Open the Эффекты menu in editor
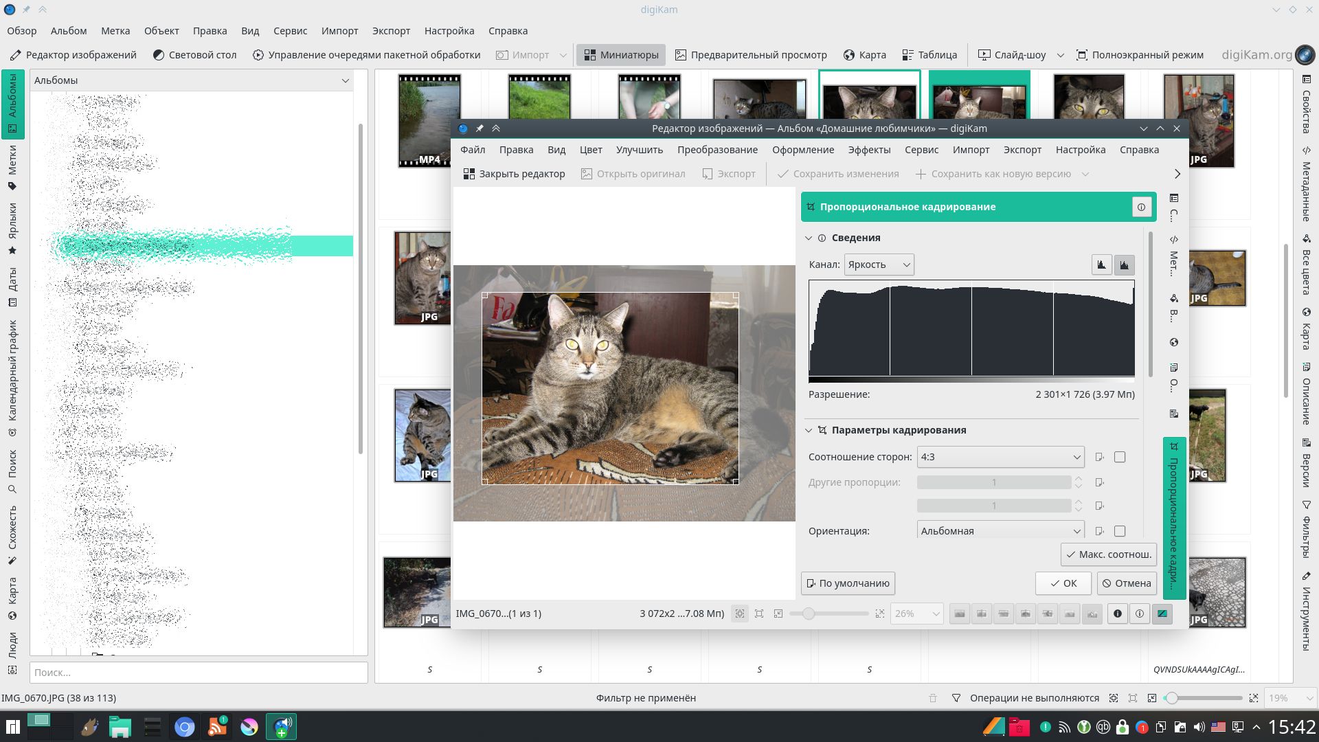The height and width of the screenshot is (742, 1319). [869, 150]
